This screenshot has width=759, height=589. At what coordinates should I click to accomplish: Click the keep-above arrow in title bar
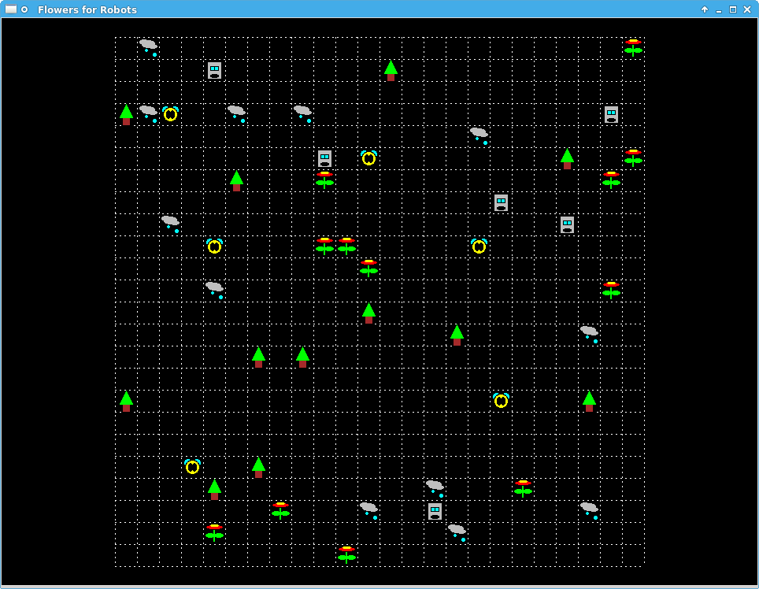(705, 9)
